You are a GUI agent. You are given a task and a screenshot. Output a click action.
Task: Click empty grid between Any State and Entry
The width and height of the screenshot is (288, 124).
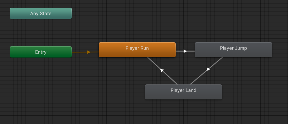pyautogui.click(x=41, y=33)
